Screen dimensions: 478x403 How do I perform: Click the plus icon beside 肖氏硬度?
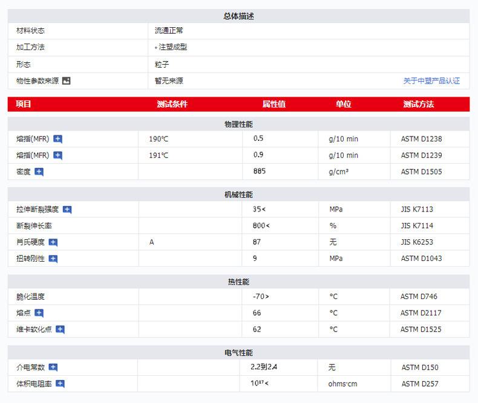53,242
